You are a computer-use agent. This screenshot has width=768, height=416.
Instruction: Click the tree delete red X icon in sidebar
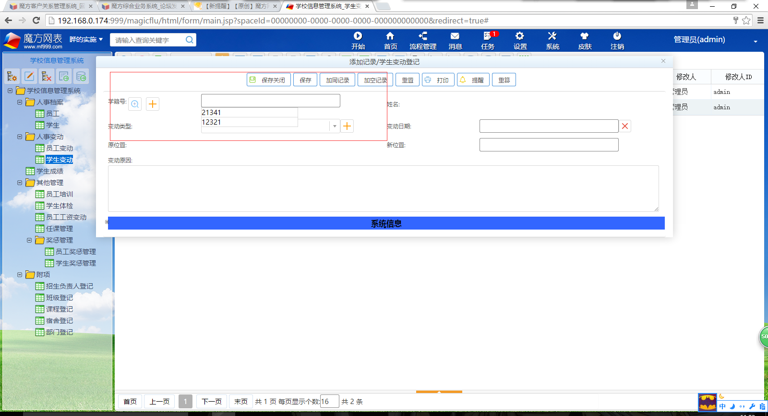[x=47, y=76]
